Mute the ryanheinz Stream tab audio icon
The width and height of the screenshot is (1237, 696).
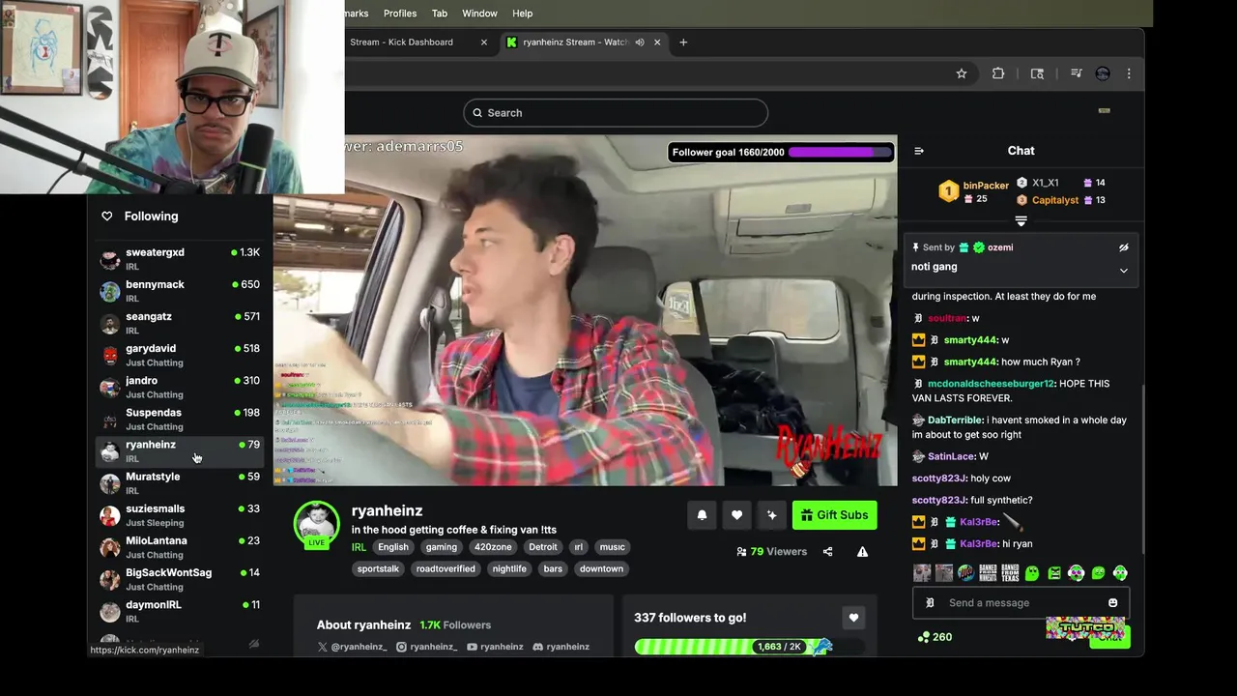(639, 43)
